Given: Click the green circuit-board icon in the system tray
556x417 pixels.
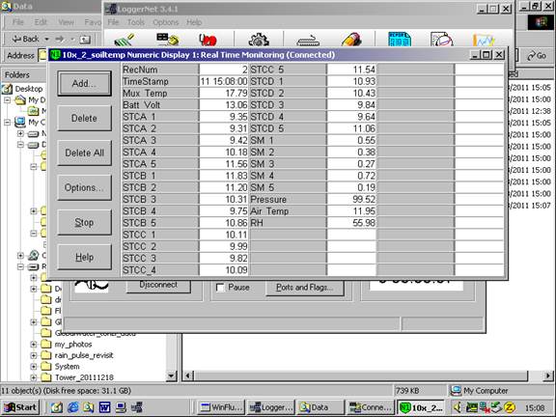Looking at the screenshot, I should tap(471, 407).
